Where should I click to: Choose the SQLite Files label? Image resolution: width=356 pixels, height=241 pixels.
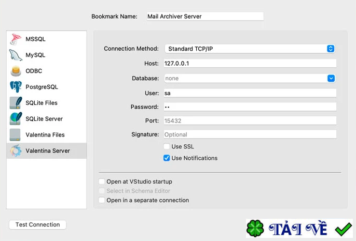[42, 103]
